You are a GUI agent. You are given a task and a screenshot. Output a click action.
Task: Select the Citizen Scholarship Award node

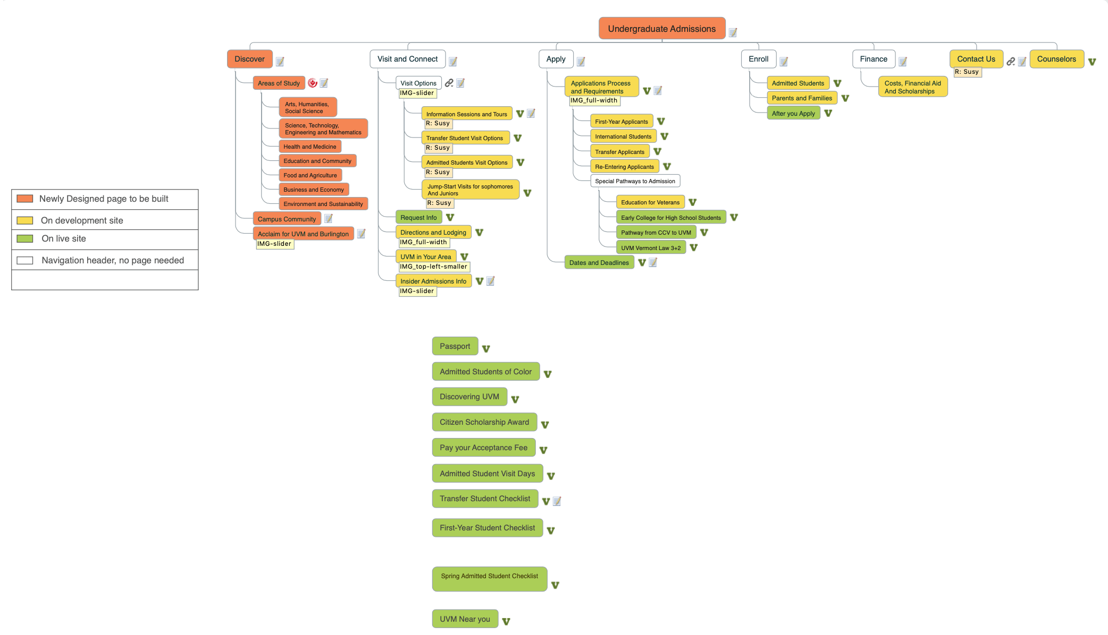[485, 422]
